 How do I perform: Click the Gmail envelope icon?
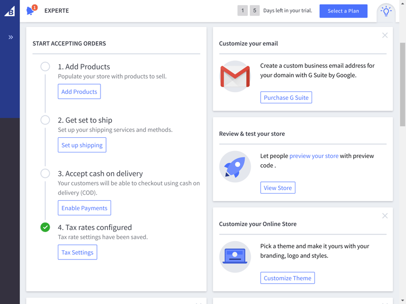coord(235,77)
